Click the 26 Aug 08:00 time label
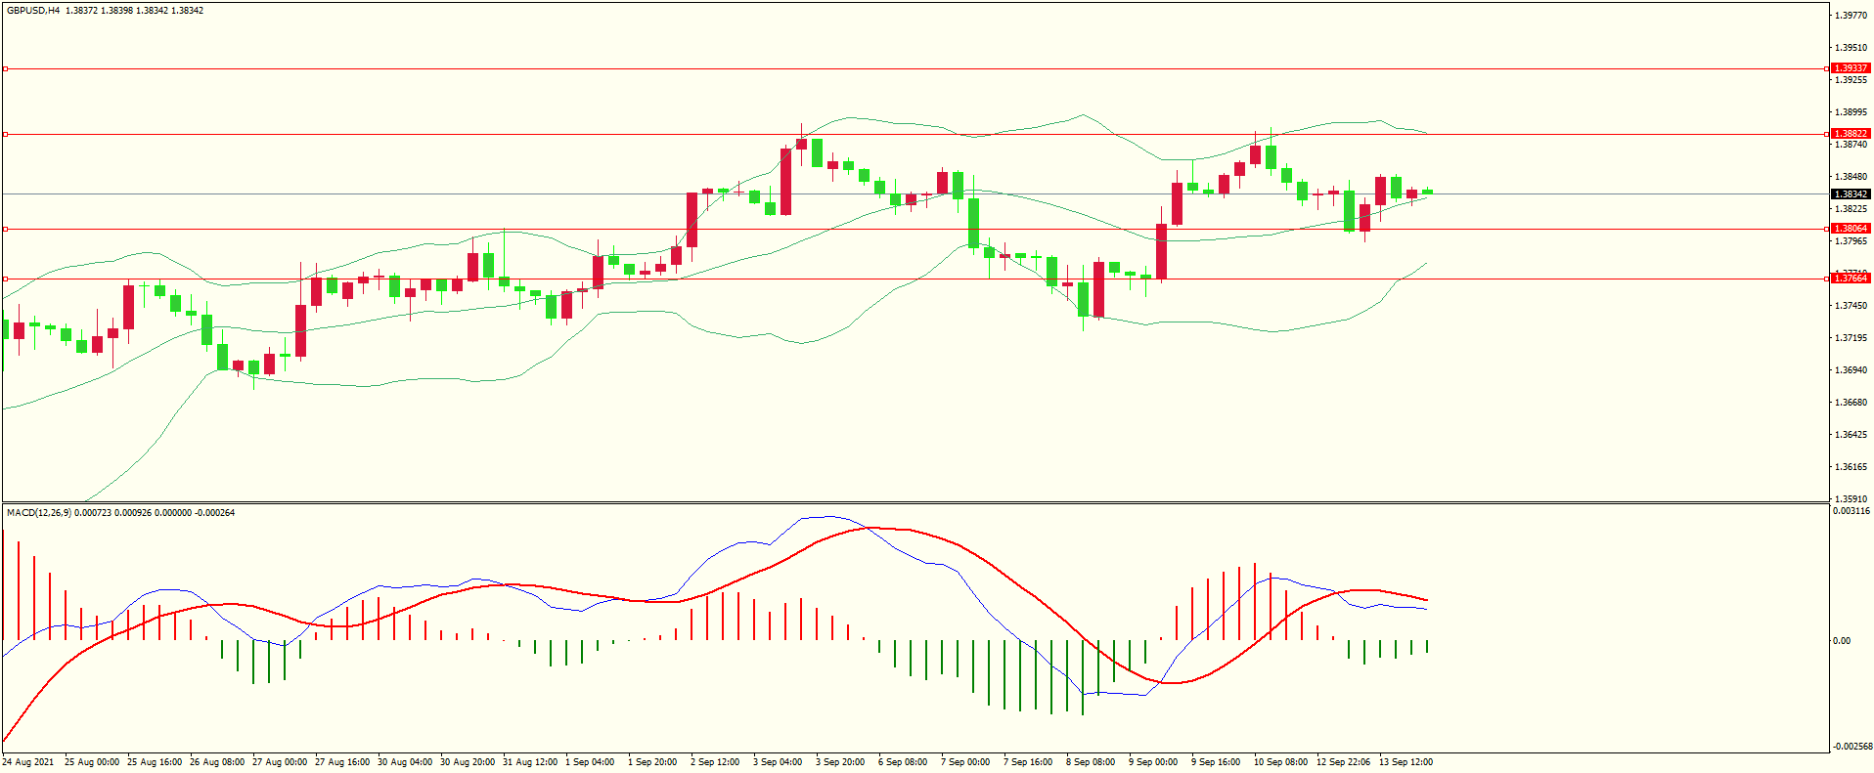The image size is (1874, 773). (x=217, y=762)
